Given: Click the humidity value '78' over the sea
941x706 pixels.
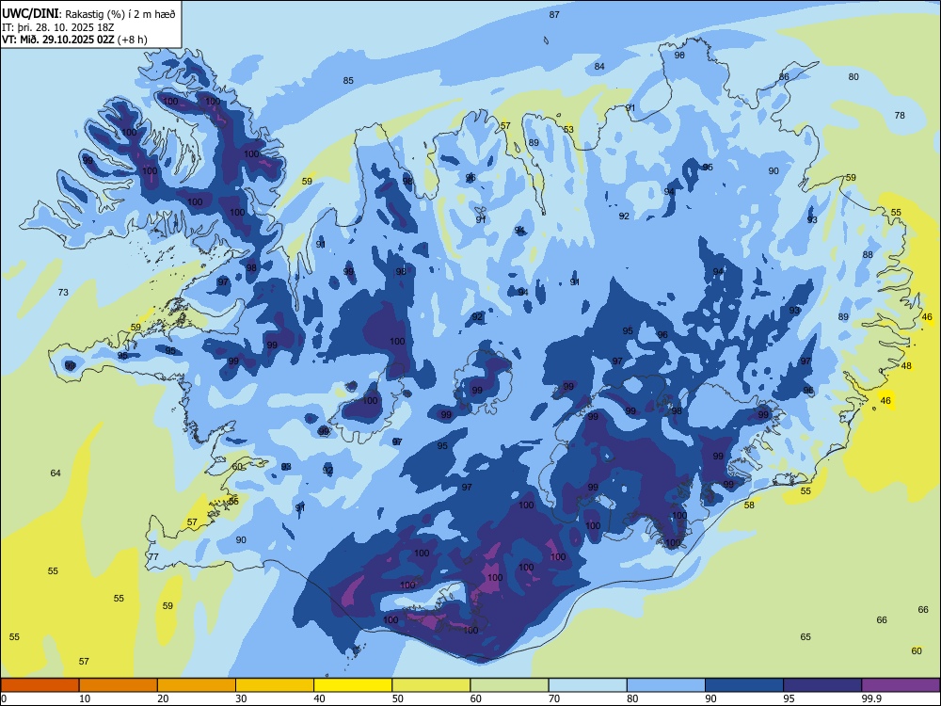Looking at the screenshot, I should pos(900,115).
